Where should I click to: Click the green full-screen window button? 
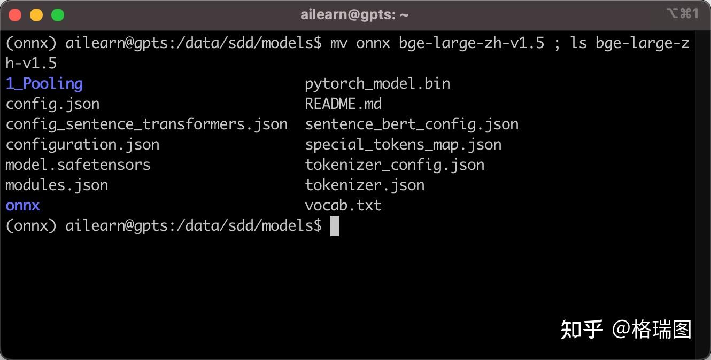(58, 15)
